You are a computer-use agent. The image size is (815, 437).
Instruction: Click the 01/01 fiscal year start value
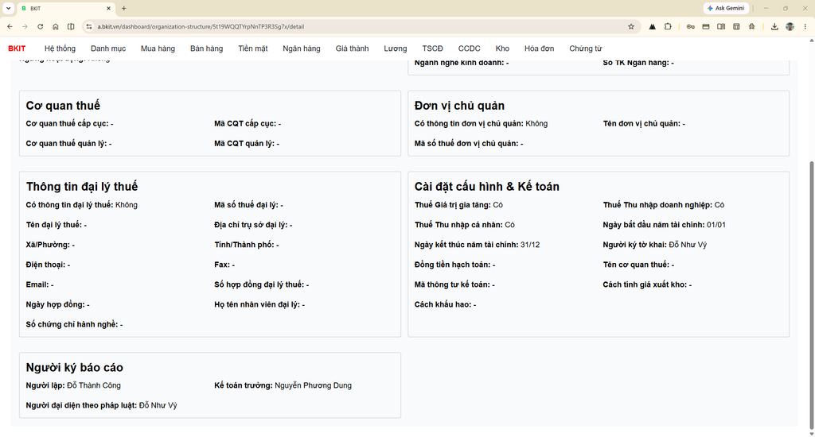coord(716,225)
